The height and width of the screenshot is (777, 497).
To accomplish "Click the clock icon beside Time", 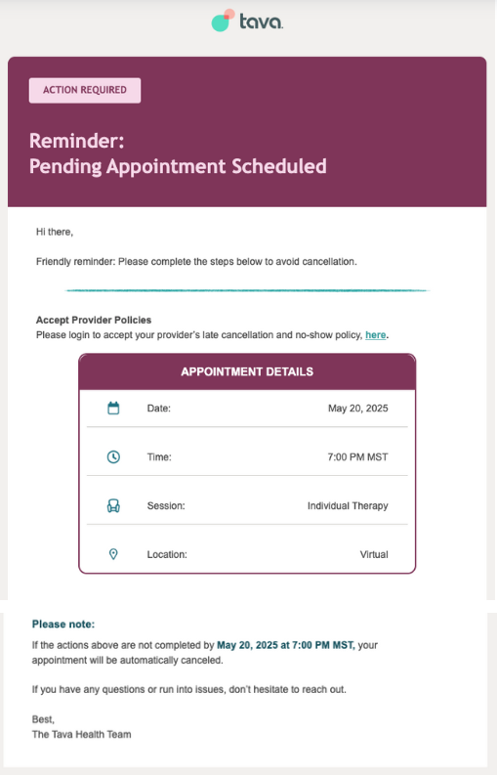I will pos(113,456).
